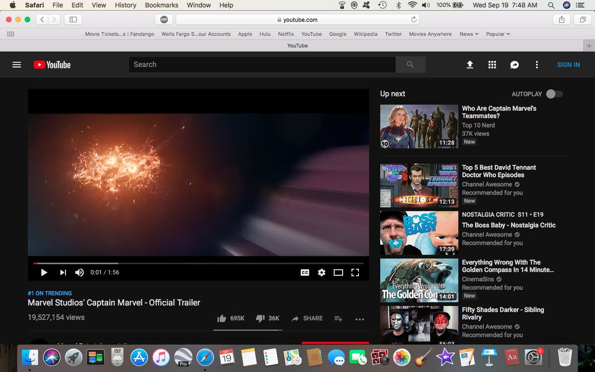Toggle closed captions on the player
Screen dimensions: 595x372
coord(305,272)
